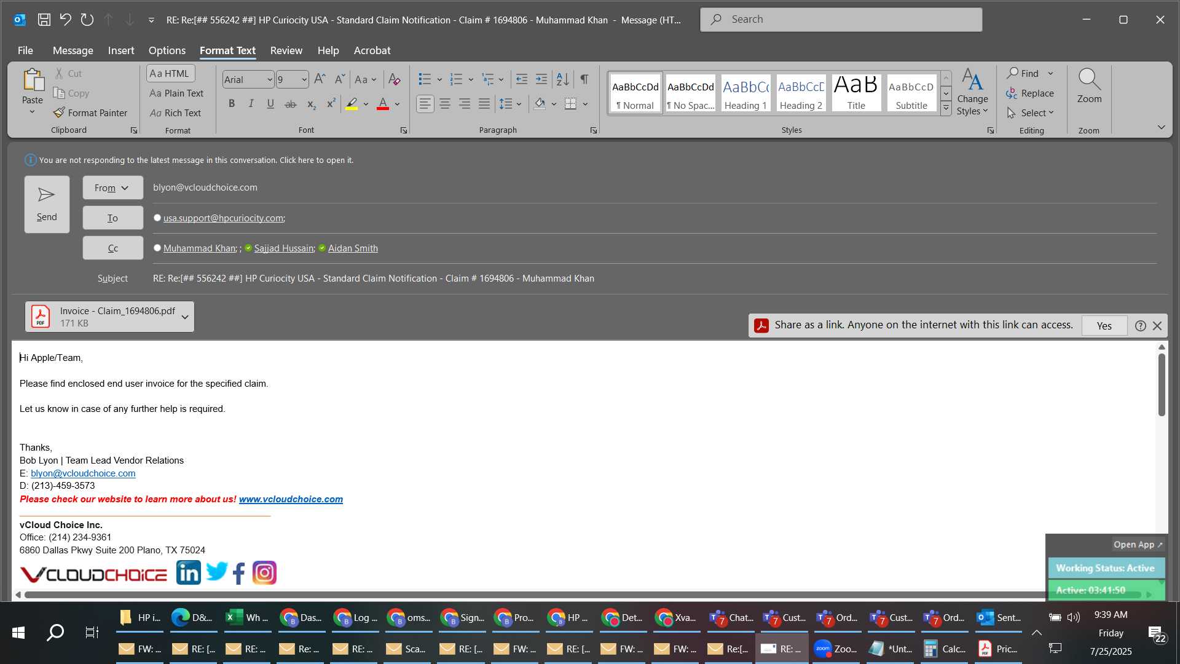The image size is (1180, 664).
Task: Click the shading paint bucket color
Action: [x=540, y=104]
